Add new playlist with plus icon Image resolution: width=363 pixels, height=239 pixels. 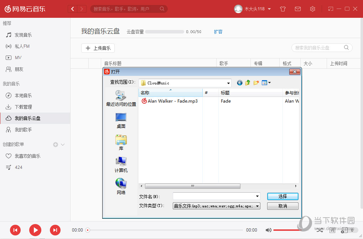(55, 145)
